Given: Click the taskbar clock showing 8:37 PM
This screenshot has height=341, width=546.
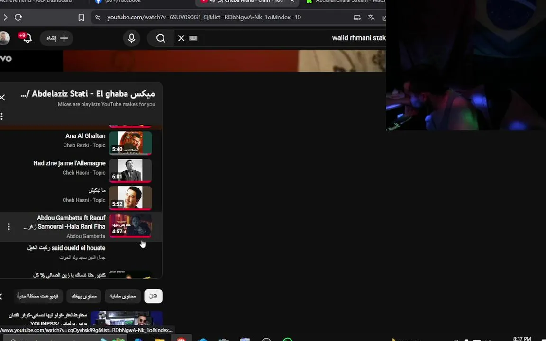Looking at the screenshot, I should pos(522,339).
